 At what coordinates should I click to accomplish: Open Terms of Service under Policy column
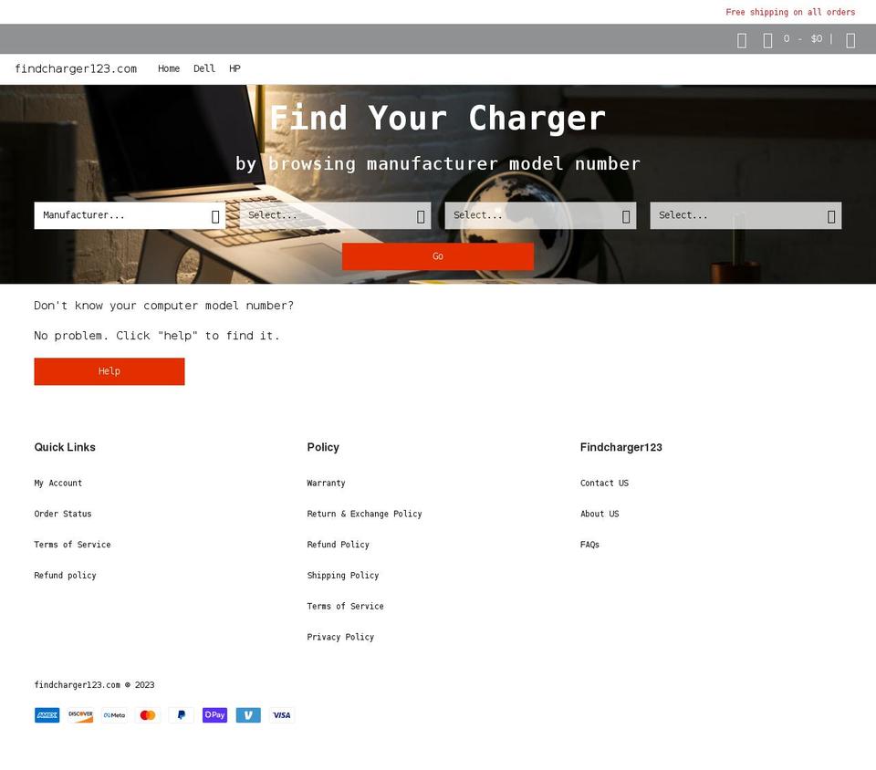(x=345, y=606)
